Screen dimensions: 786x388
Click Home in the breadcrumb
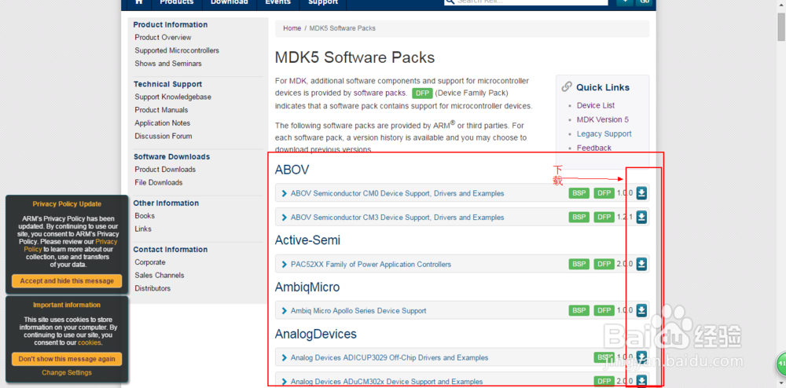point(292,28)
